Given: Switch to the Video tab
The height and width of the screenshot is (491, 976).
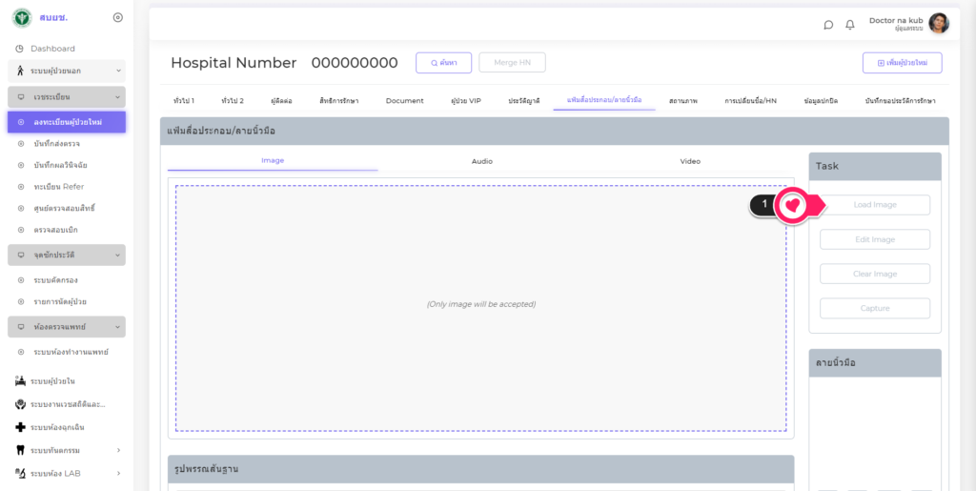Looking at the screenshot, I should point(690,161).
